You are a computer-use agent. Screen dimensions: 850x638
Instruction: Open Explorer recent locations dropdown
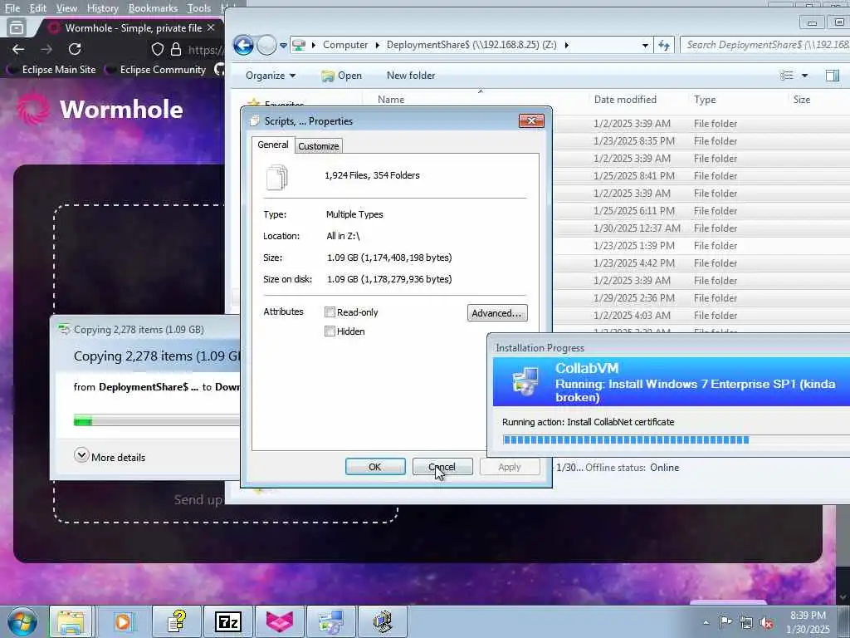(x=283, y=46)
